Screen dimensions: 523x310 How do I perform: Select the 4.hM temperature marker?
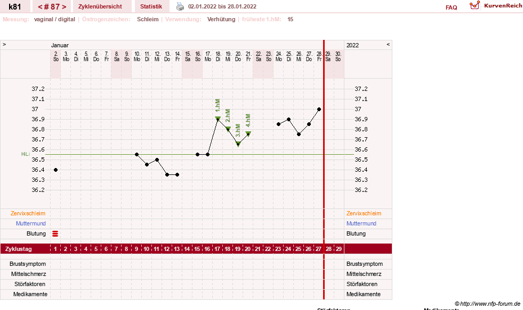pyautogui.click(x=248, y=133)
